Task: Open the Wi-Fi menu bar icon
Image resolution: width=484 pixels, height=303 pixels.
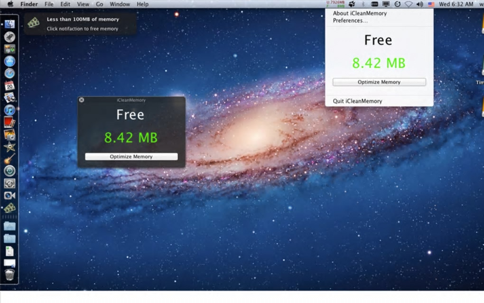Action: pyautogui.click(x=409, y=4)
